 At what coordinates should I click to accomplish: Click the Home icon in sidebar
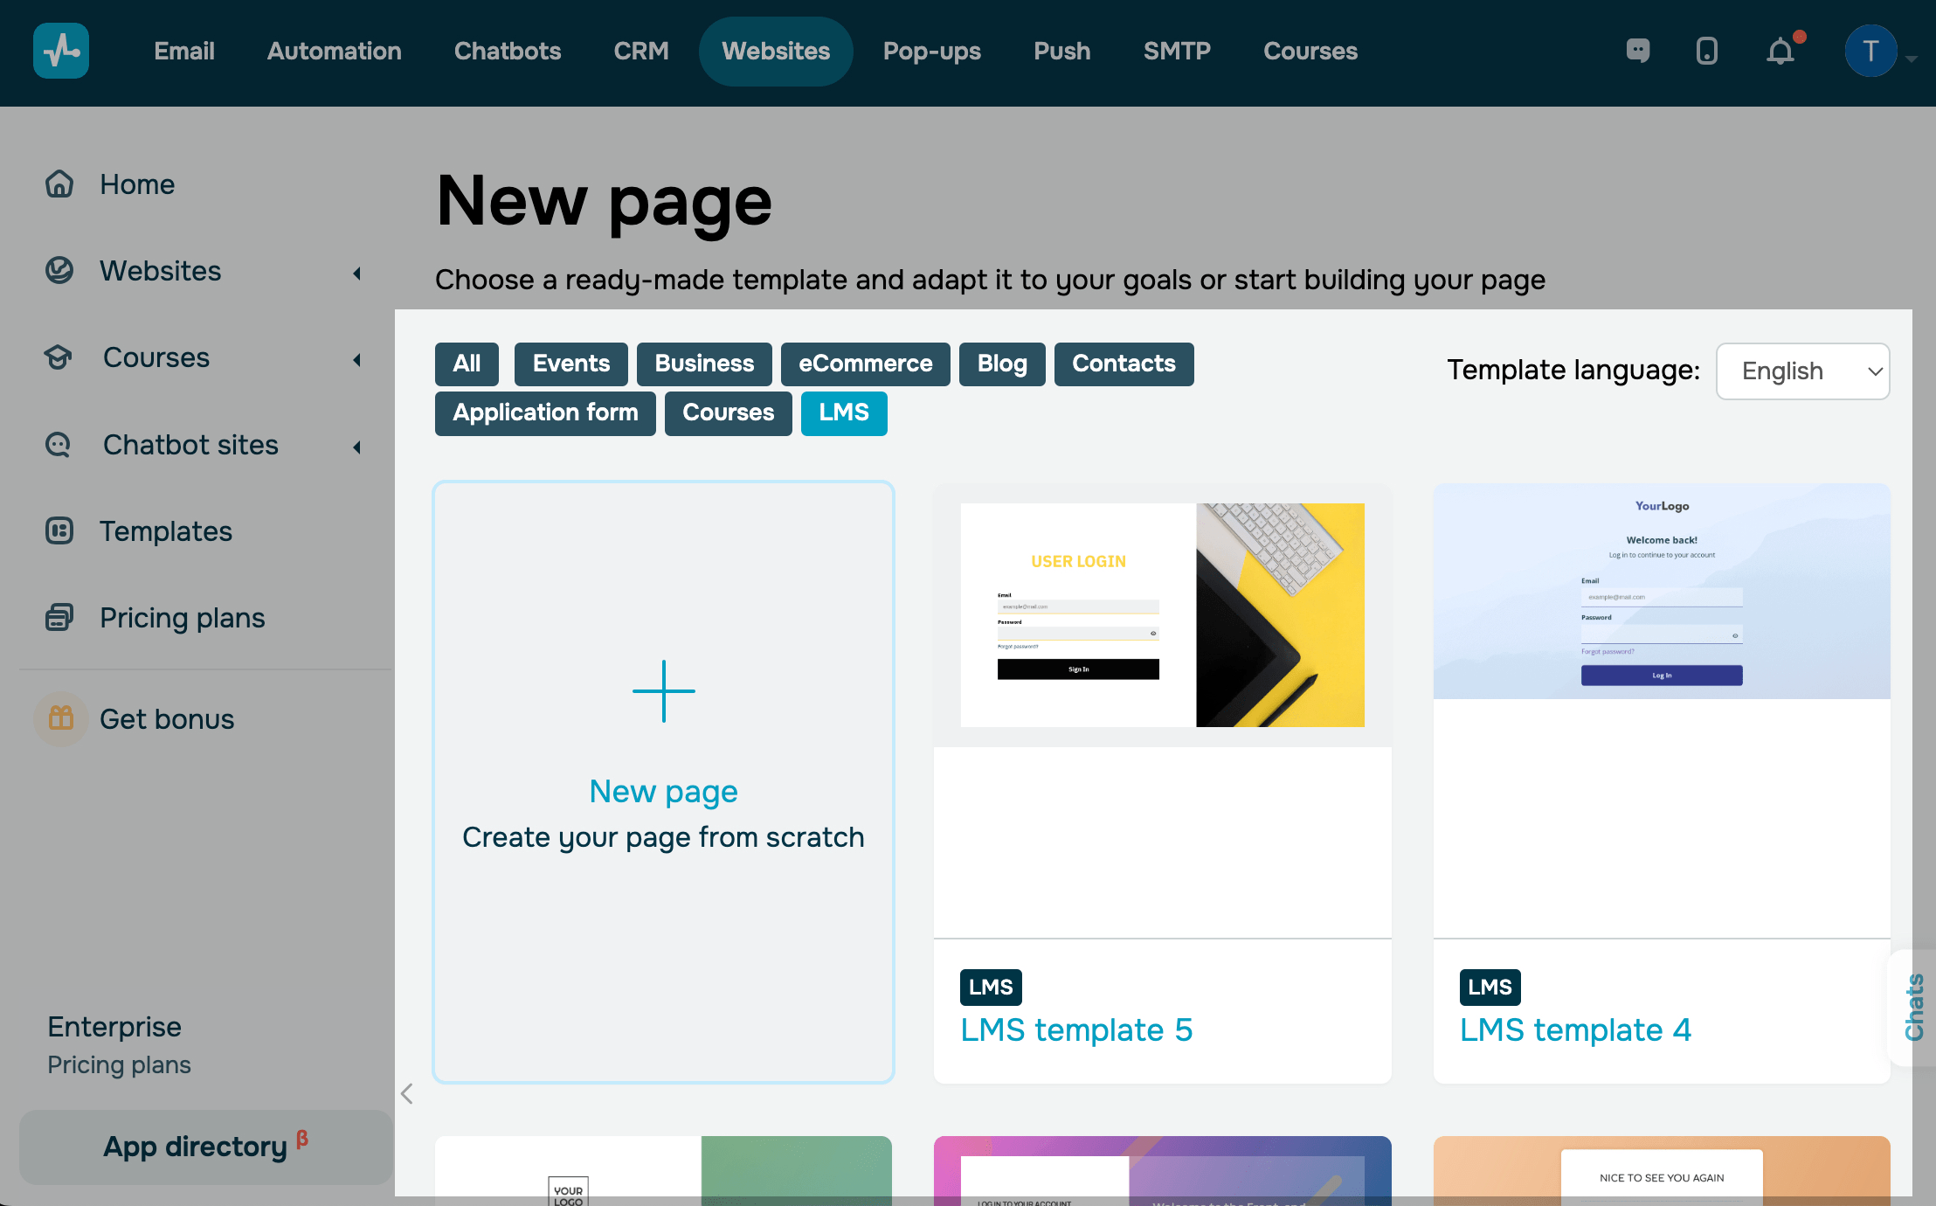click(x=59, y=184)
